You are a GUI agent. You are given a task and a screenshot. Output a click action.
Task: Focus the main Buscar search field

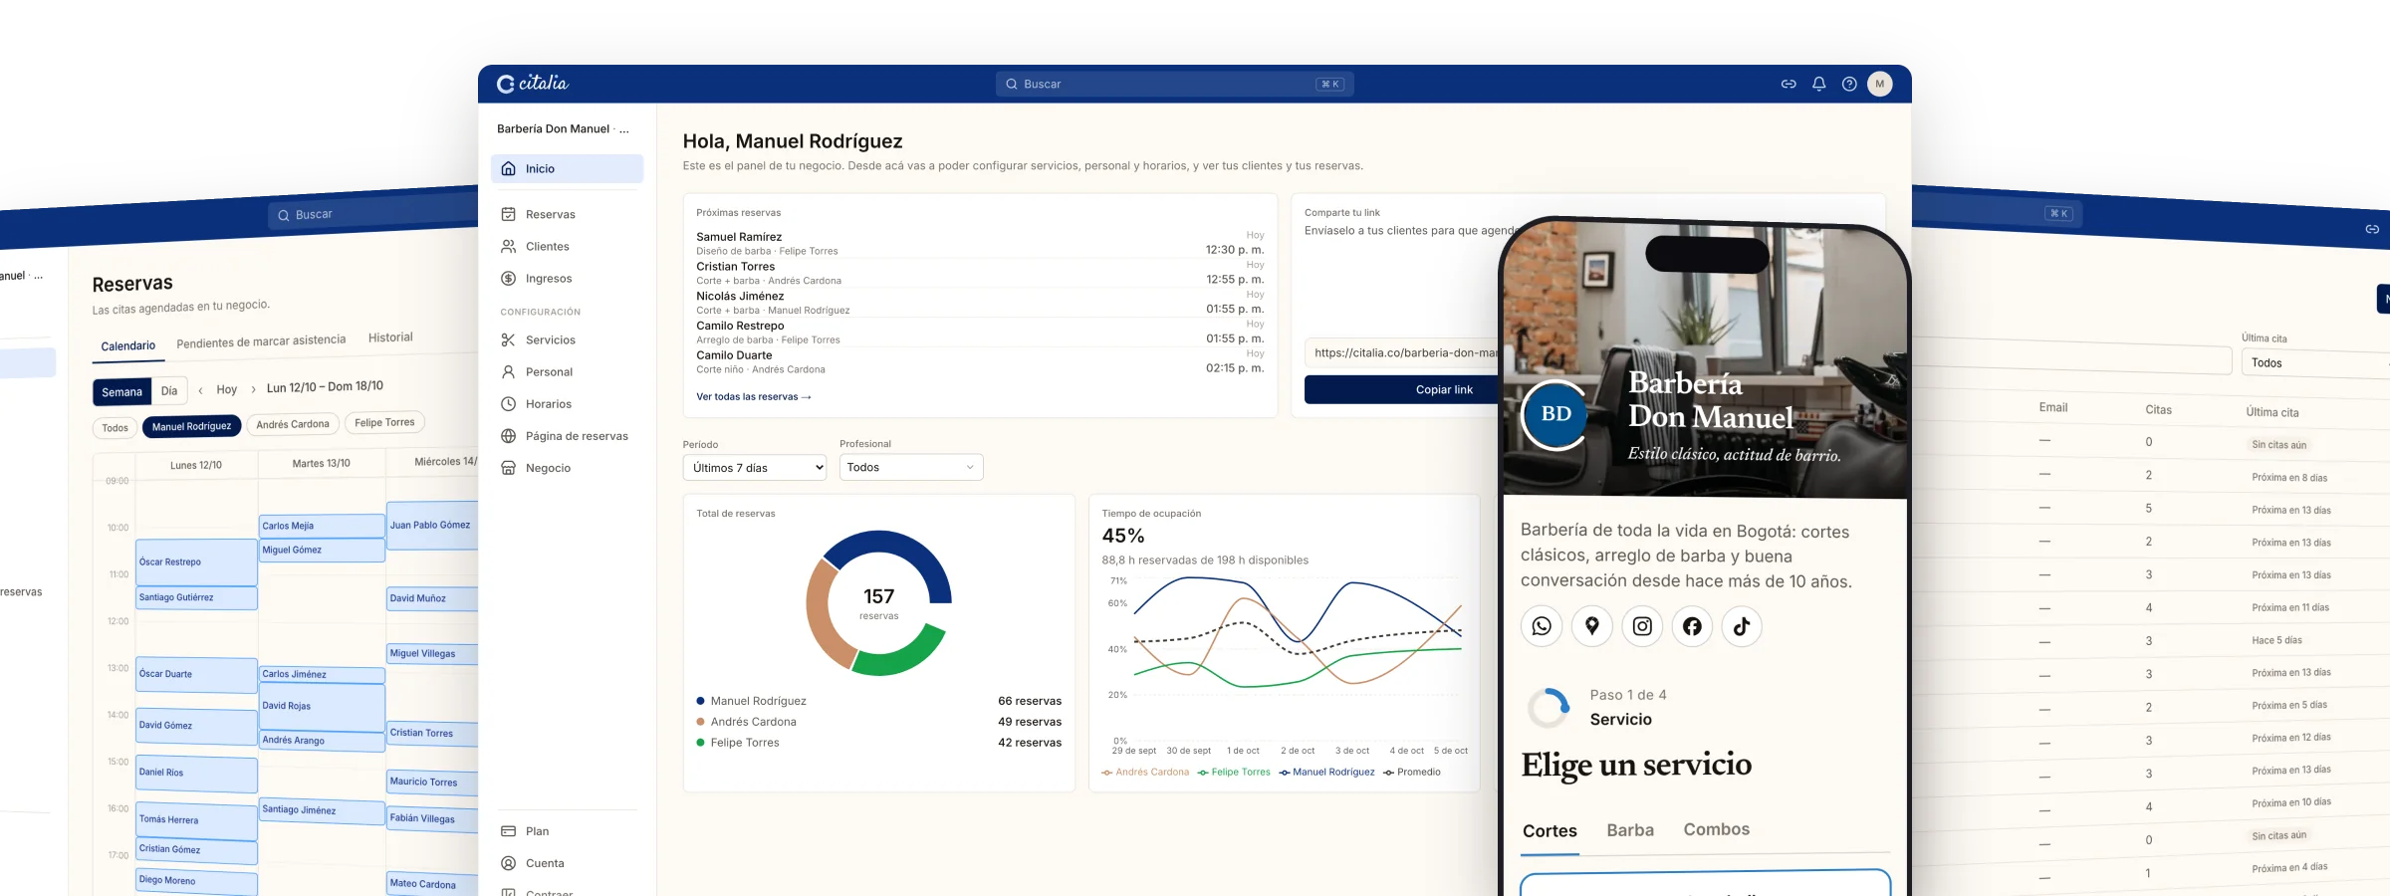coord(1175,85)
